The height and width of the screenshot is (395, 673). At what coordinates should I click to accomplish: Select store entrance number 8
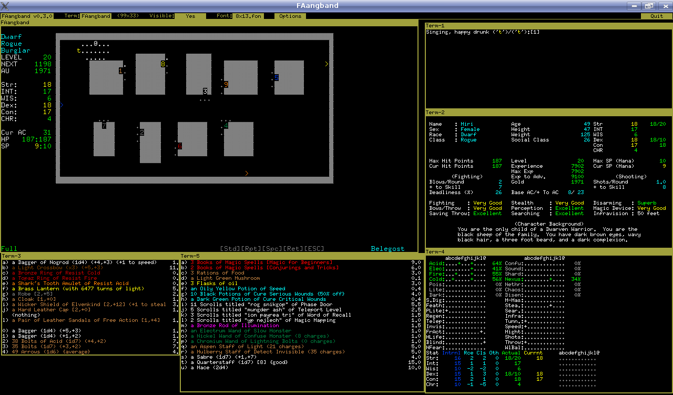pos(163,64)
